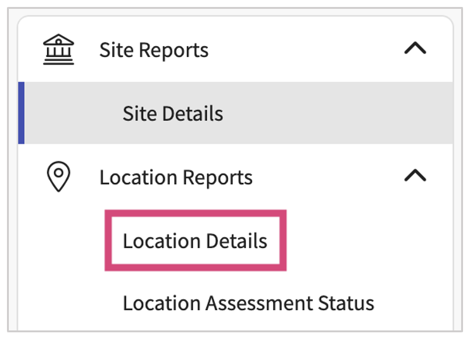Image resolution: width=470 pixels, height=338 pixels.
Task: Go to Site Details under Site Reports
Action: [x=173, y=114]
